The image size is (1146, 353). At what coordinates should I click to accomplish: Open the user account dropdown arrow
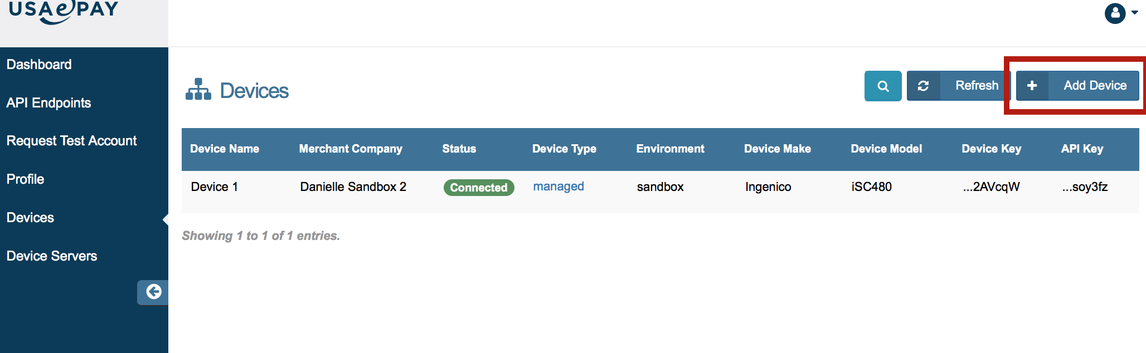[x=1135, y=13]
